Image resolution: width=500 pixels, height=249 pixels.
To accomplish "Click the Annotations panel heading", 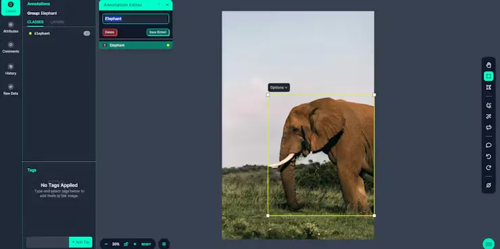I will coord(39,4).
